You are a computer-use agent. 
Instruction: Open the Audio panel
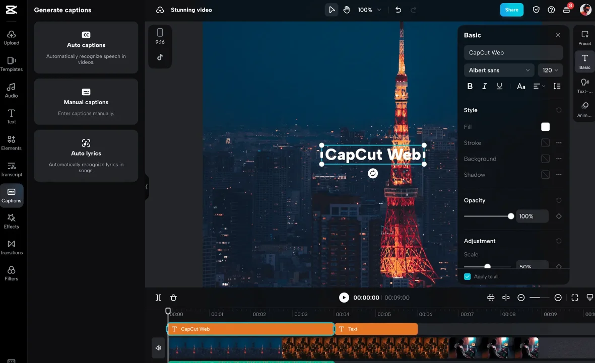click(12, 91)
